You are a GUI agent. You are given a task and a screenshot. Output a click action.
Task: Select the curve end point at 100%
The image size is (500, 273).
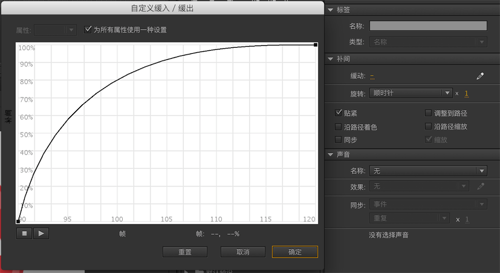(316, 45)
